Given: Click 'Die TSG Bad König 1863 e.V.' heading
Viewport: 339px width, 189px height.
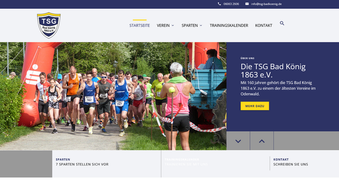Looking at the screenshot, I should (x=273, y=71).
